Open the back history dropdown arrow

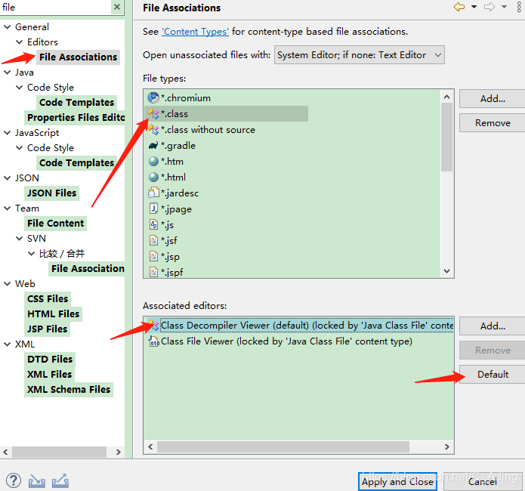click(x=474, y=7)
